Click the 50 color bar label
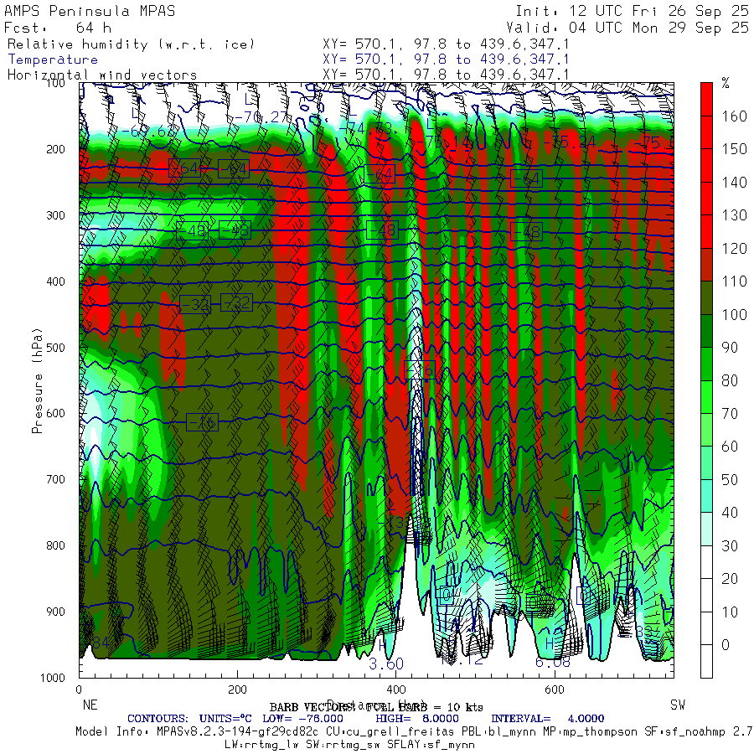Screen dimensions: 754x754 (x=730, y=479)
